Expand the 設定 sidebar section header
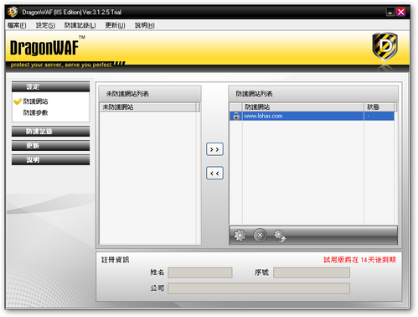This screenshot has height=317, width=418. click(x=50, y=87)
